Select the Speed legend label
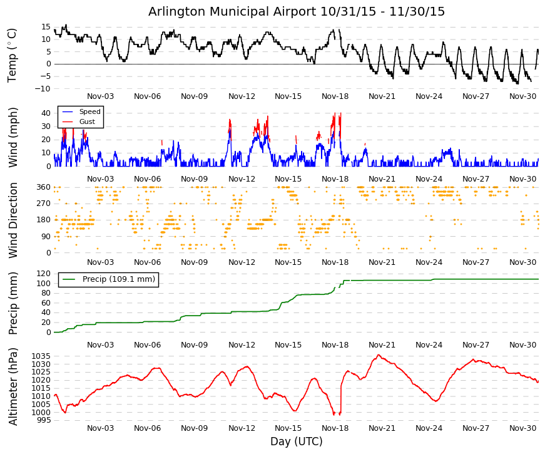Viewport: 545px width, 454px height. 89,111
